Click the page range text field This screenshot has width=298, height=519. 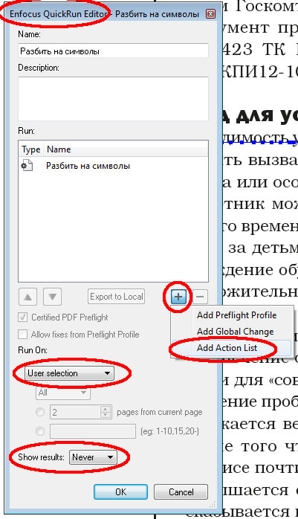coord(93,431)
